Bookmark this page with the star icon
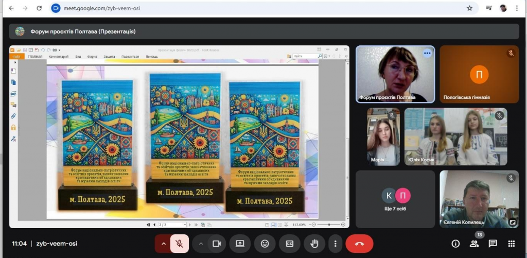Viewport: 527px width, 258px height. [x=469, y=8]
